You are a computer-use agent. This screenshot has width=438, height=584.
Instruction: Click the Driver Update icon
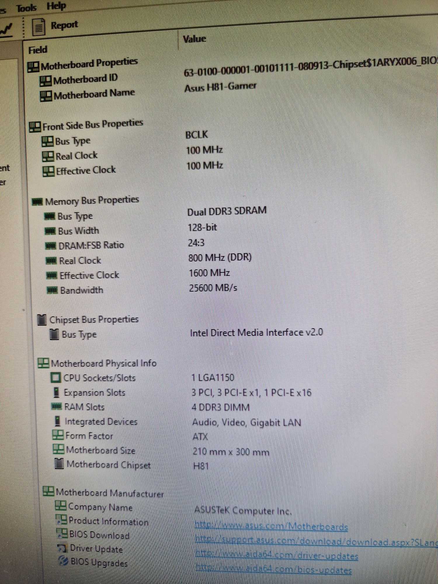pyautogui.click(x=62, y=548)
